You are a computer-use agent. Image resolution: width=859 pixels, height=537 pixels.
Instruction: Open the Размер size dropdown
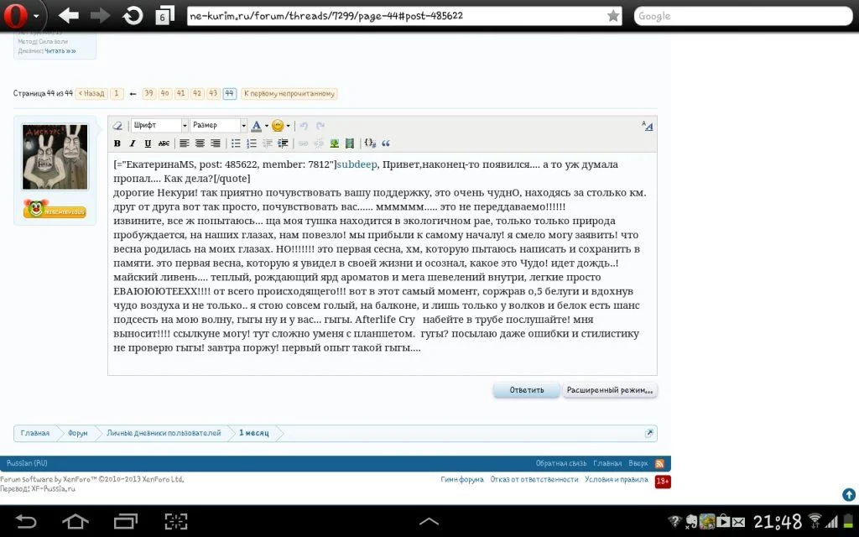(x=219, y=126)
